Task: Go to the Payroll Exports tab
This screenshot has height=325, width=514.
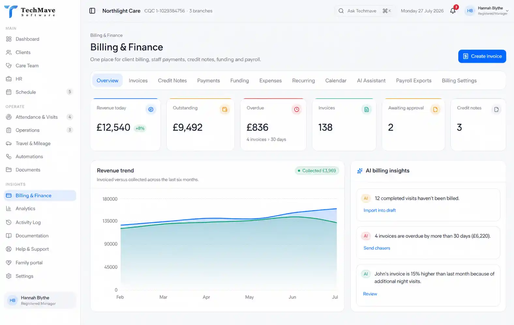Action: 414,80
